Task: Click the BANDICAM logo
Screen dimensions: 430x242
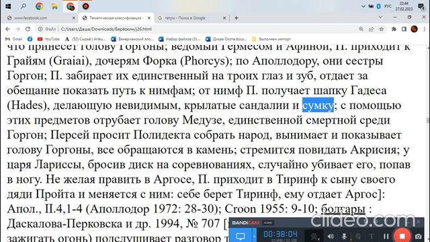Action: point(246,223)
